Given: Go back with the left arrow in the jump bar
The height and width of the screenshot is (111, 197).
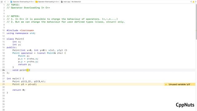Looking at the screenshot, I should [x=5, y=2].
